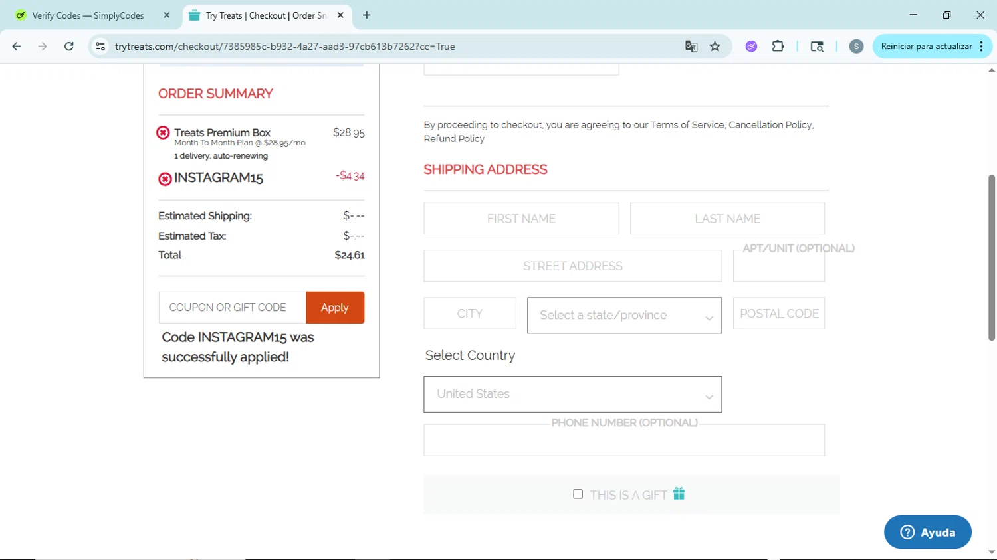Open the Refund Policy link
Image resolution: width=997 pixels, height=560 pixels.
pos(454,139)
